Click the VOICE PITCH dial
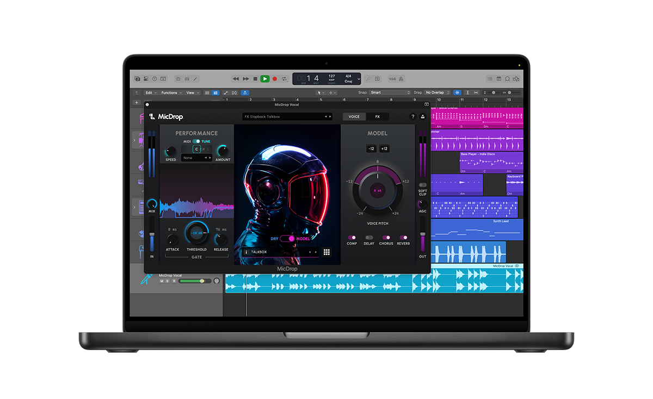This screenshot has height=399, width=653. pos(378,191)
